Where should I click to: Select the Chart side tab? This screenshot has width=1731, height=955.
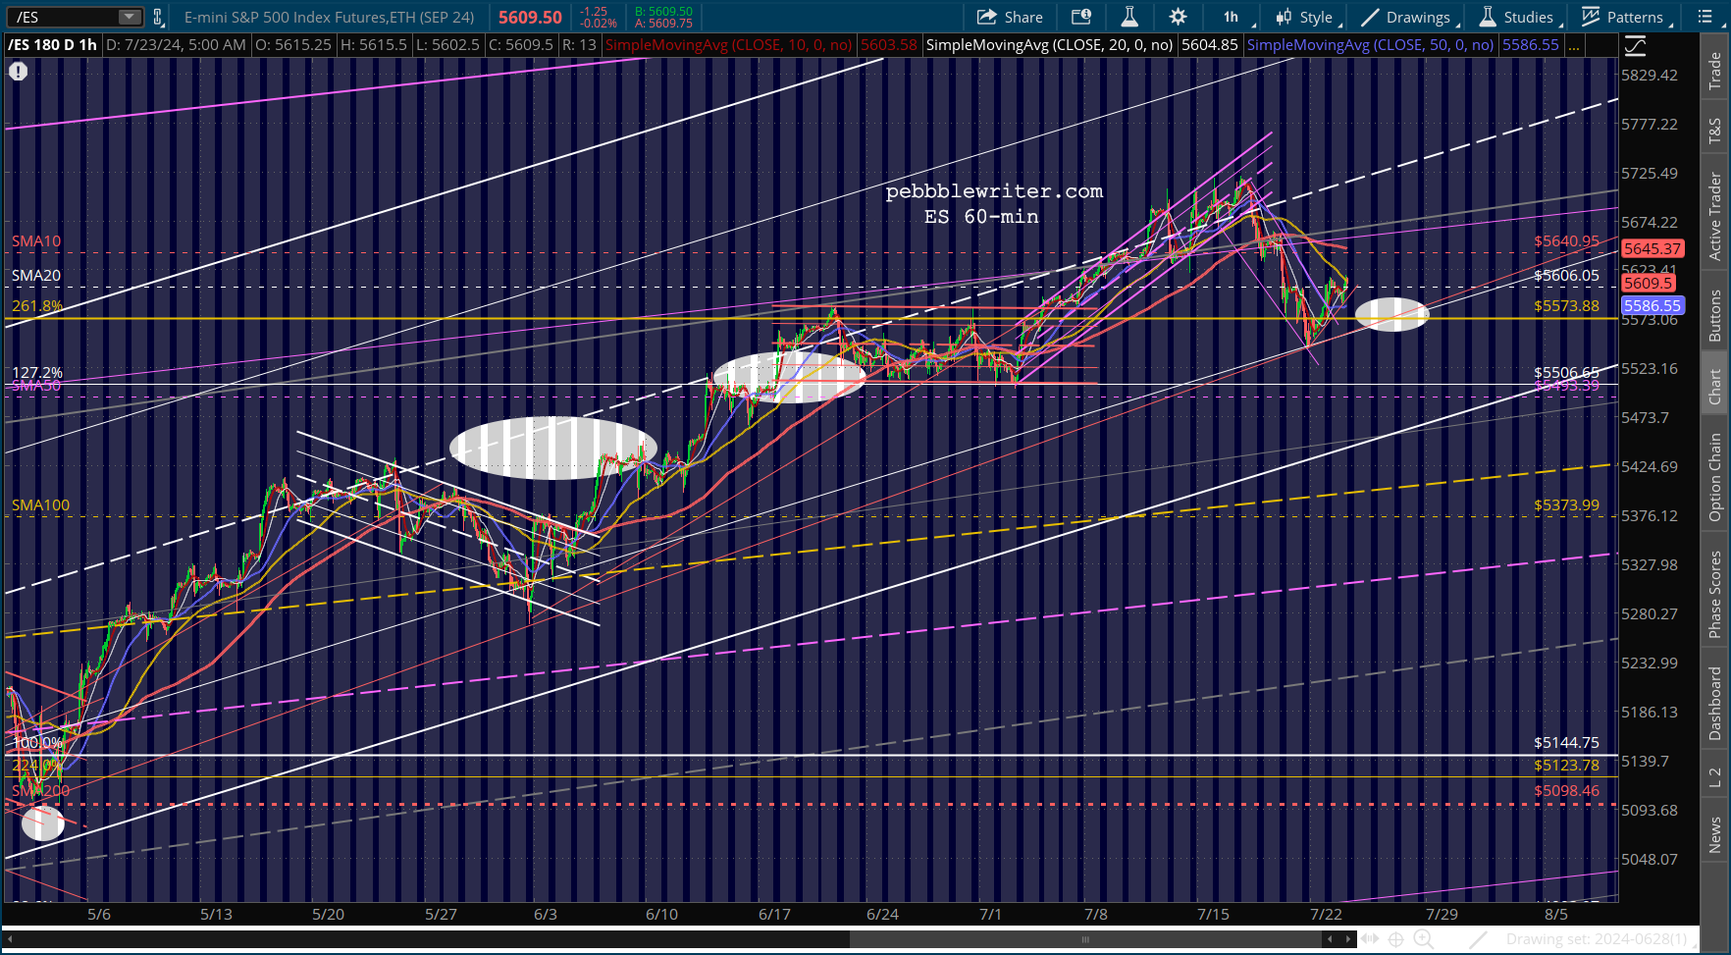click(x=1715, y=386)
